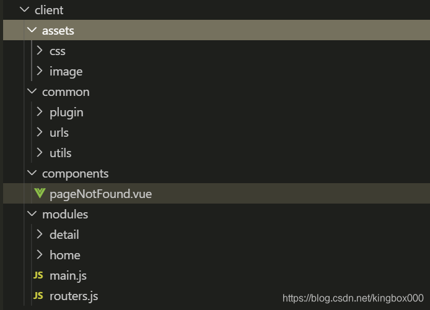
Task: Collapse the components folder chevron
Action: pos(32,173)
